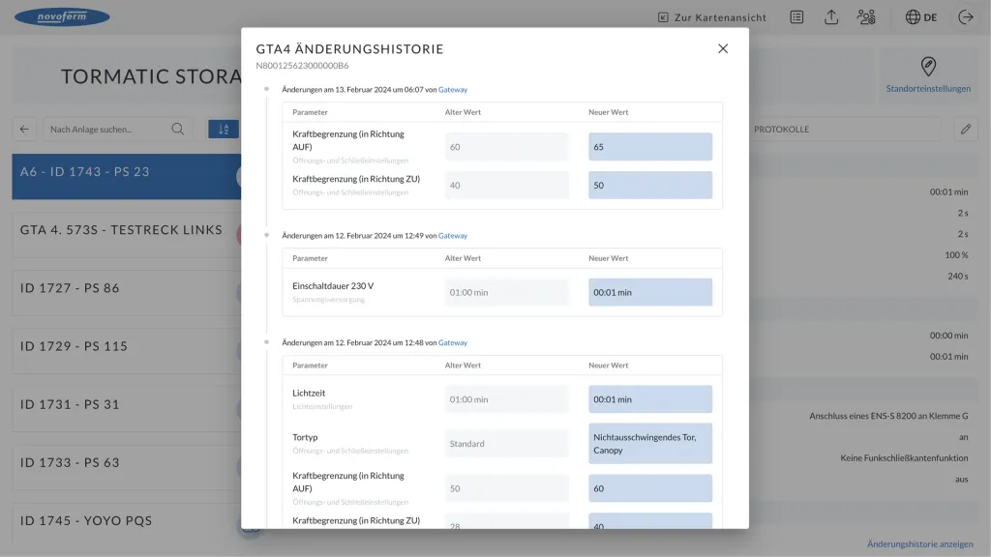Click the location pin icon

(x=928, y=67)
